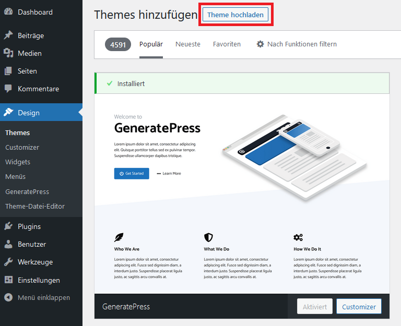The width and height of the screenshot is (401, 326).
Task: Switch to the Neueste tab
Action: click(188, 44)
